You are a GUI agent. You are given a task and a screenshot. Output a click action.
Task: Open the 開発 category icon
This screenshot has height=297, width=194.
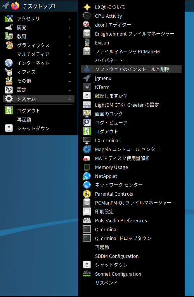9,27
